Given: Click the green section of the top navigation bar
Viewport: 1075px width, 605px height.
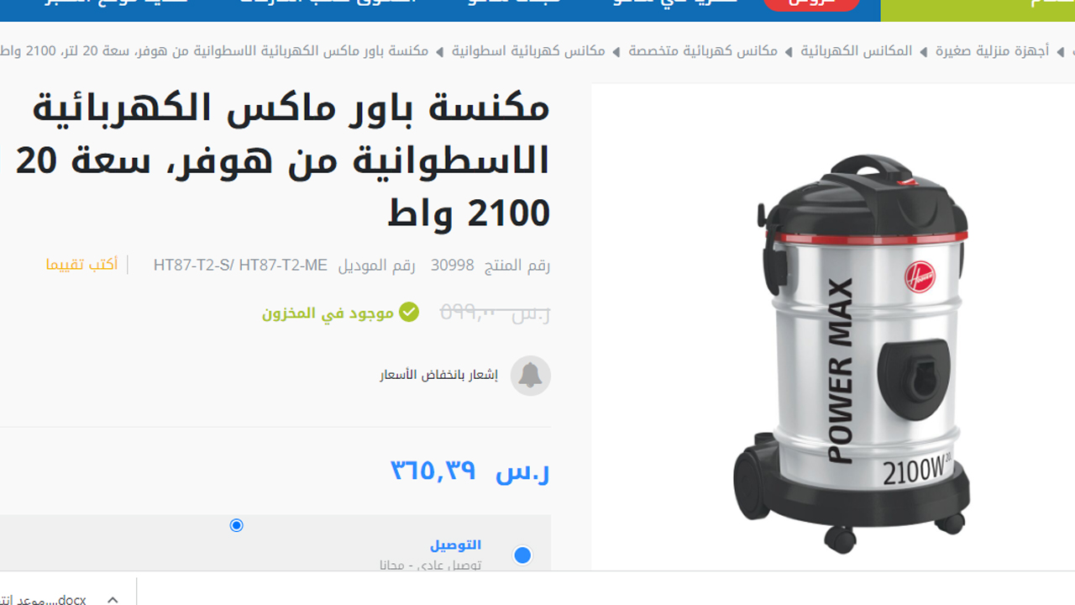Looking at the screenshot, I should [x=978, y=10].
